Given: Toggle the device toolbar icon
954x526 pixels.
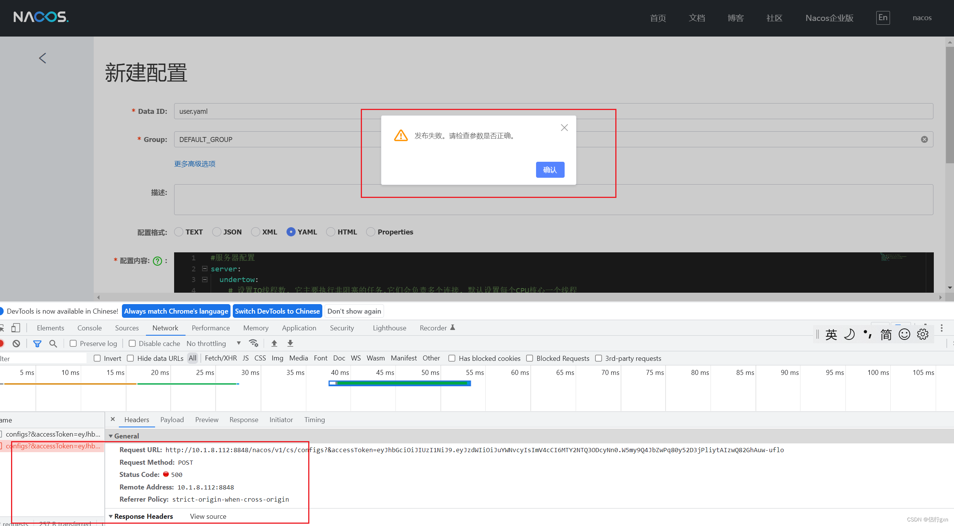Looking at the screenshot, I should click(15, 328).
